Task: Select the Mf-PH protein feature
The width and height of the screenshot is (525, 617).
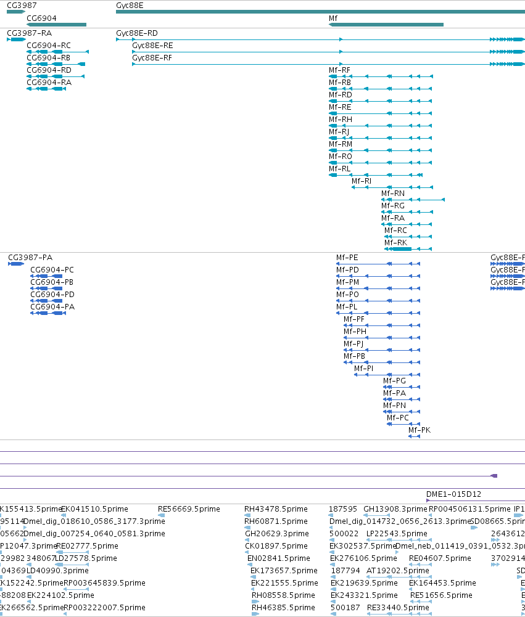Action: coord(382,338)
